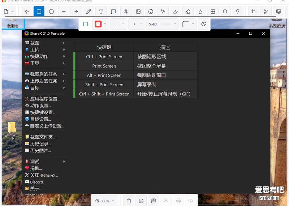Open the border thickness dot dropdown
This screenshot has height=206, width=289.
tap(138, 24)
